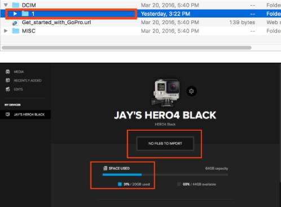Viewport: 281px width, 207px height.
Task: Select Edits in the sidebar
Action: pyautogui.click(x=18, y=89)
